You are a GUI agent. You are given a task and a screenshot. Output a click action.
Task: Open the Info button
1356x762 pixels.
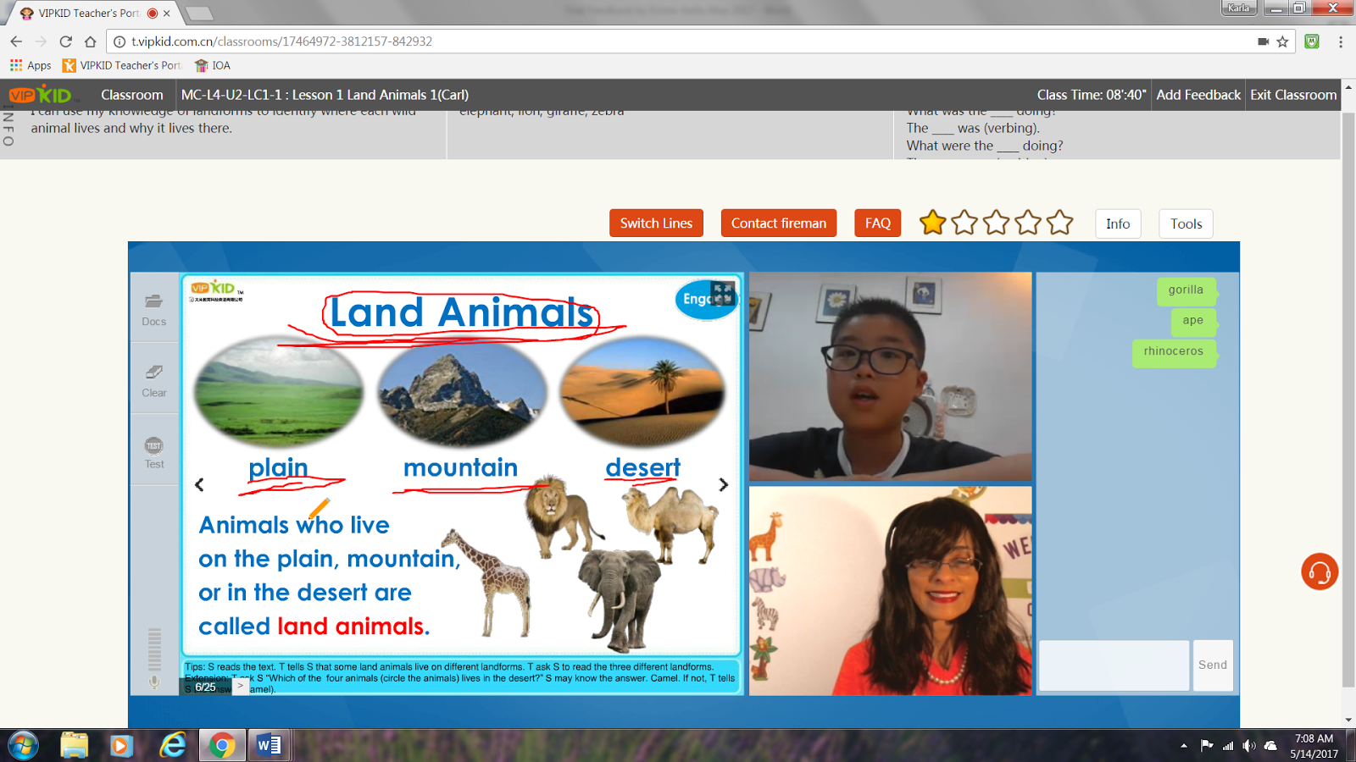click(1118, 224)
